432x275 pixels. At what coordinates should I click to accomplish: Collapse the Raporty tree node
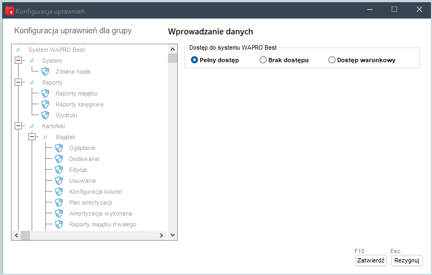[x=18, y=82]
